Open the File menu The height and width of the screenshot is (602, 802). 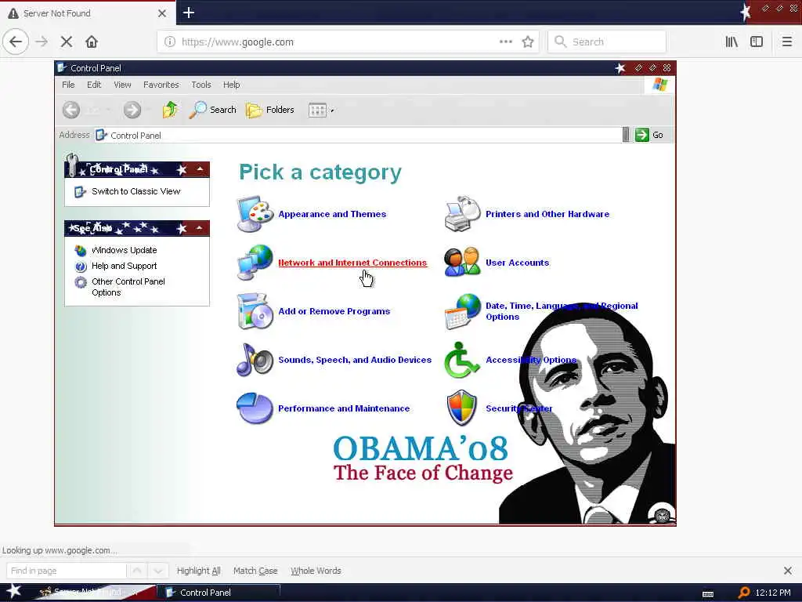pyautogui.click(x=69, y=85)
